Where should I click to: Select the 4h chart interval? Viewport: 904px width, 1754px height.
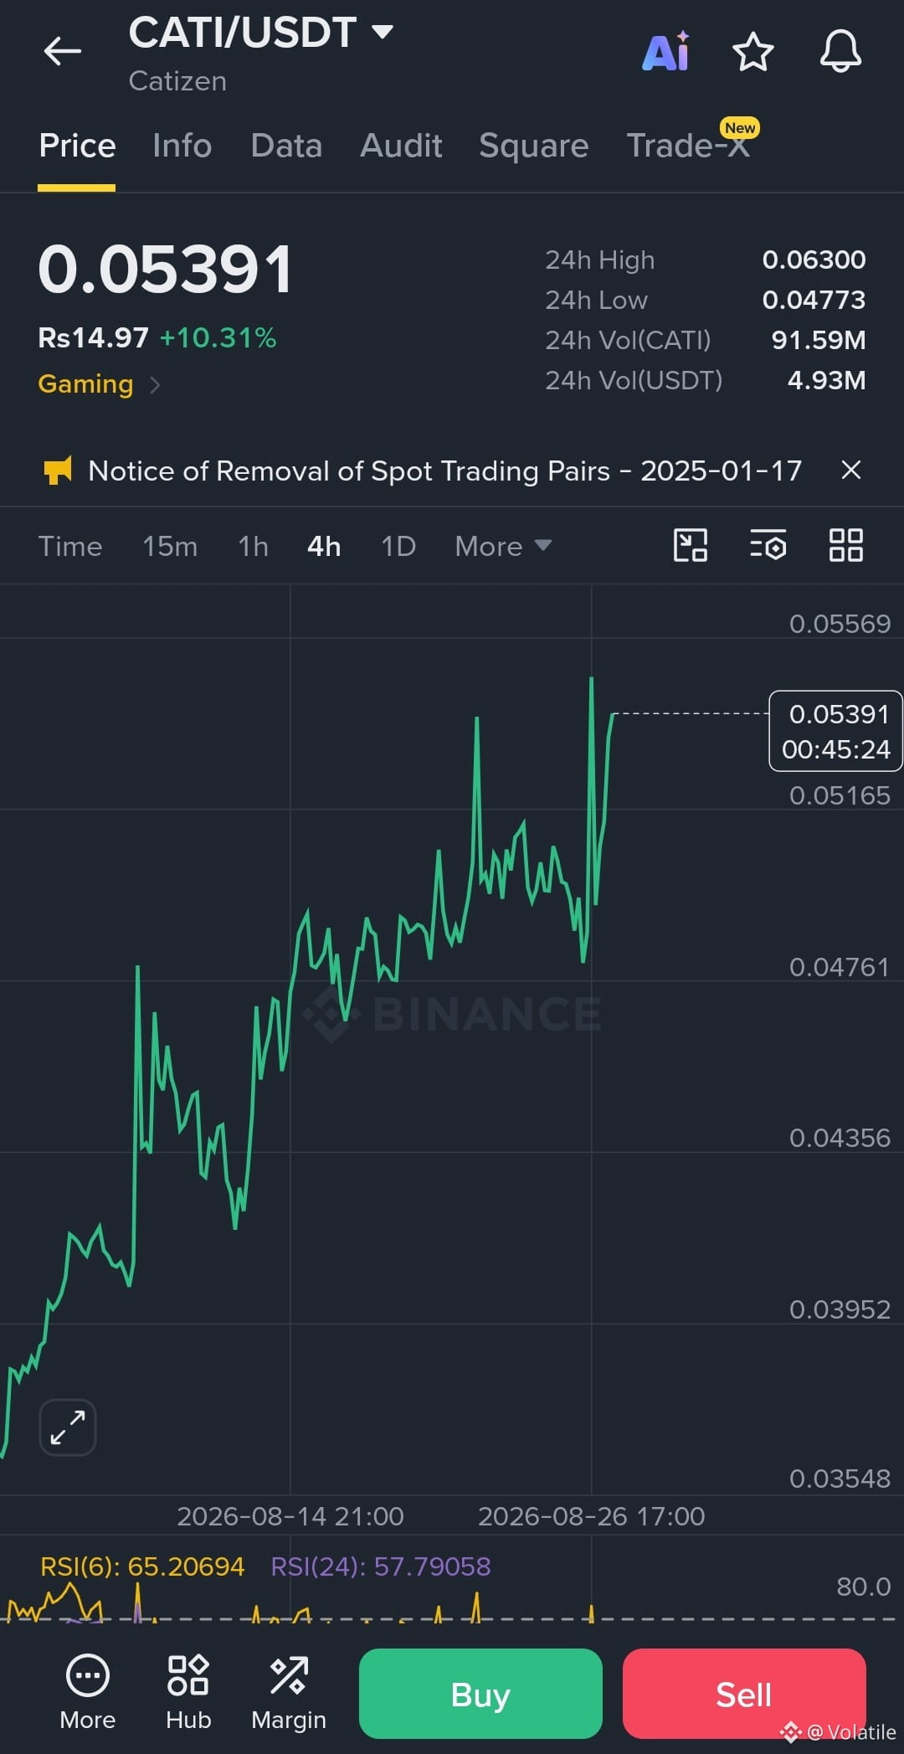(x=324, y=546)
